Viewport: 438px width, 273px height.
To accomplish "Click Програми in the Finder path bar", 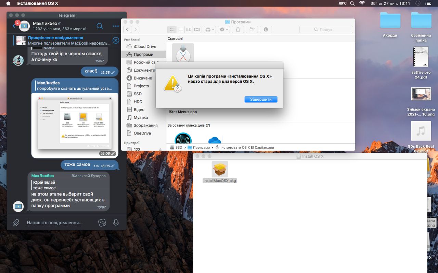I will tap(198, 147).
